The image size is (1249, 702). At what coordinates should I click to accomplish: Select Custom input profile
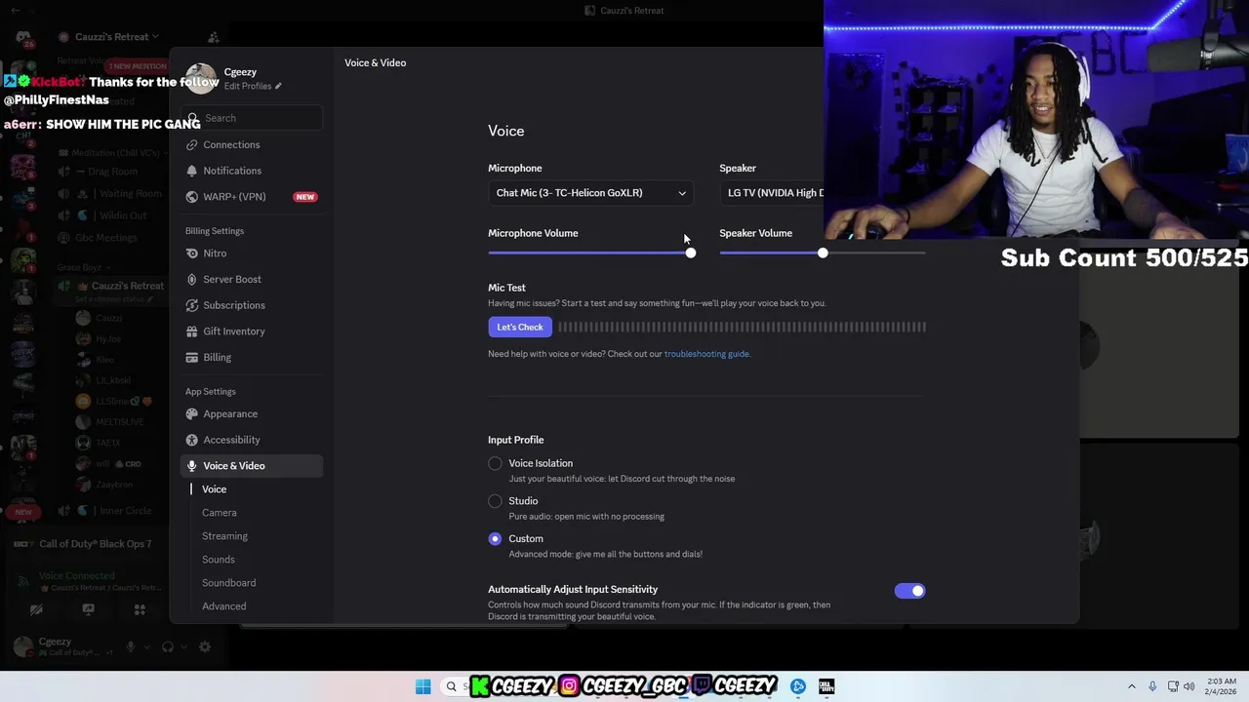(x=495, y=539)
